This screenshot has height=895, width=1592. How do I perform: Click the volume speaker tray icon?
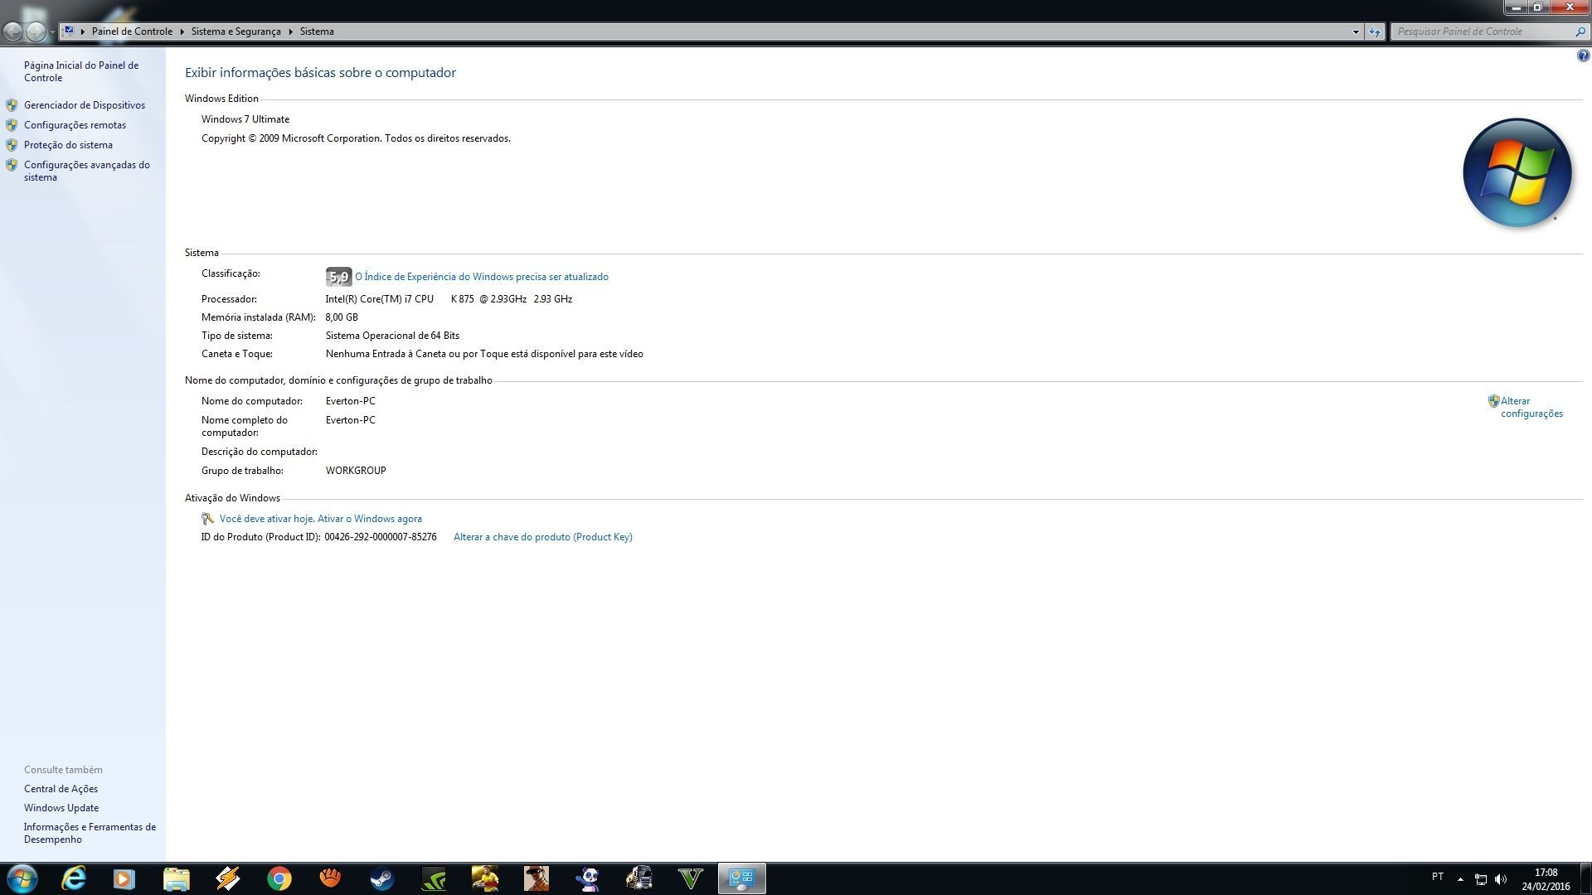1501,878
